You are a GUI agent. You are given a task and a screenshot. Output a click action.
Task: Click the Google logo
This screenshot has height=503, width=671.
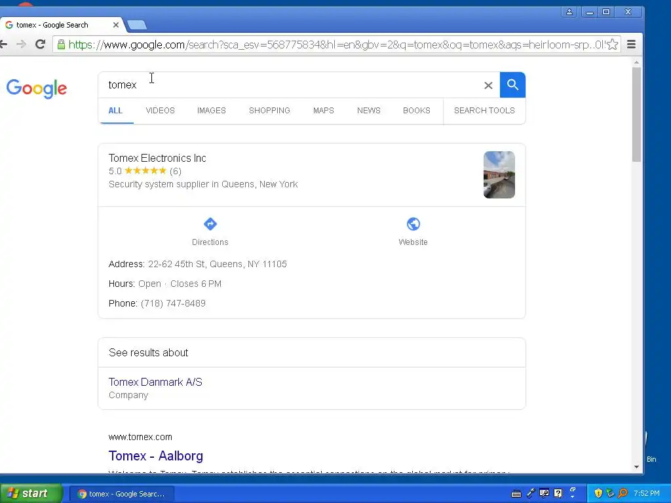37,88
